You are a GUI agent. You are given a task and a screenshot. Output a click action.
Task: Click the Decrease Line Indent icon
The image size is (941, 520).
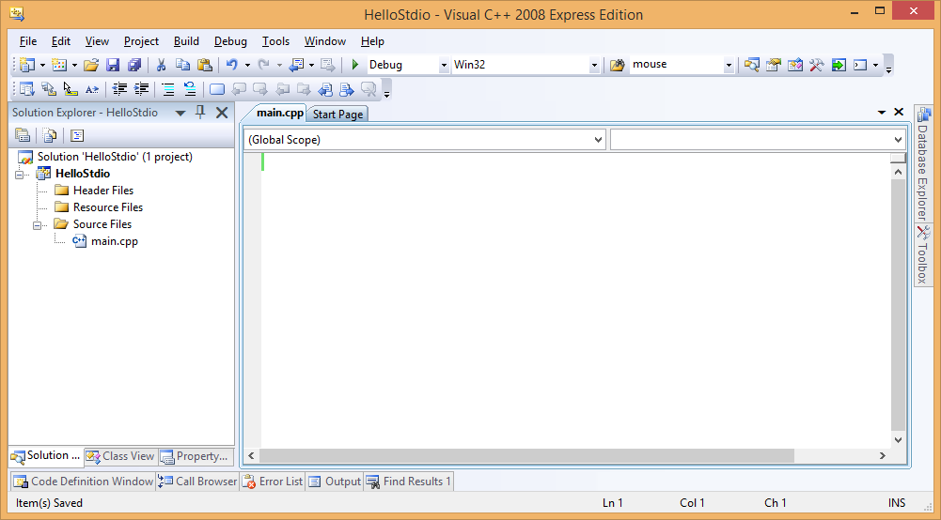119,89
